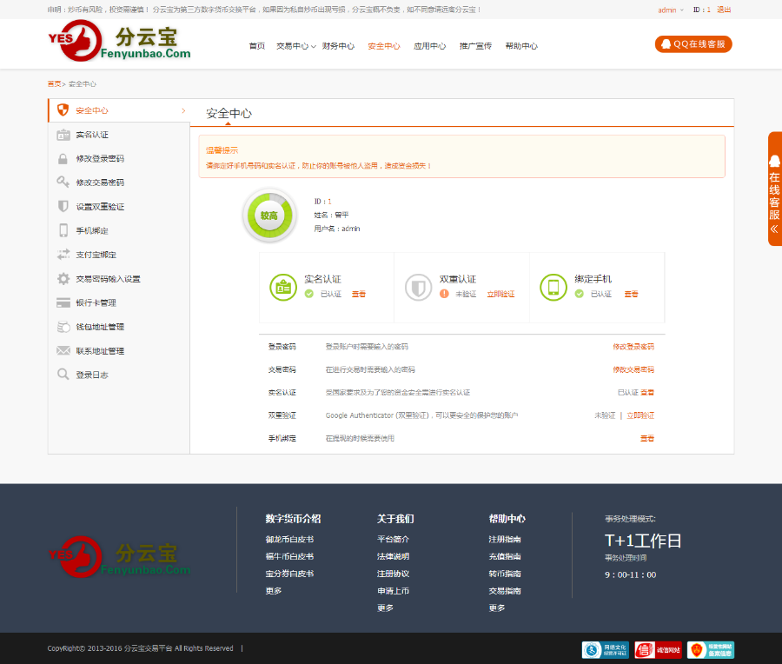Screen dimensions: 782x664
Task: Click 查看 under the 绑定手机 card
Action: pyautogui.click(x=632, y=294)
